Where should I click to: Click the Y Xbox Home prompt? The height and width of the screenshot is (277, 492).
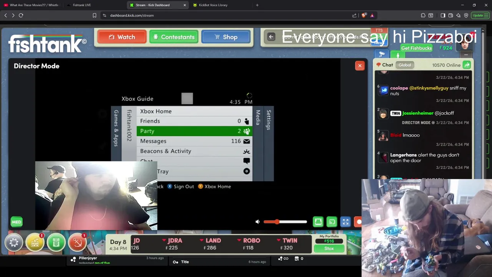tap(214, 187)
